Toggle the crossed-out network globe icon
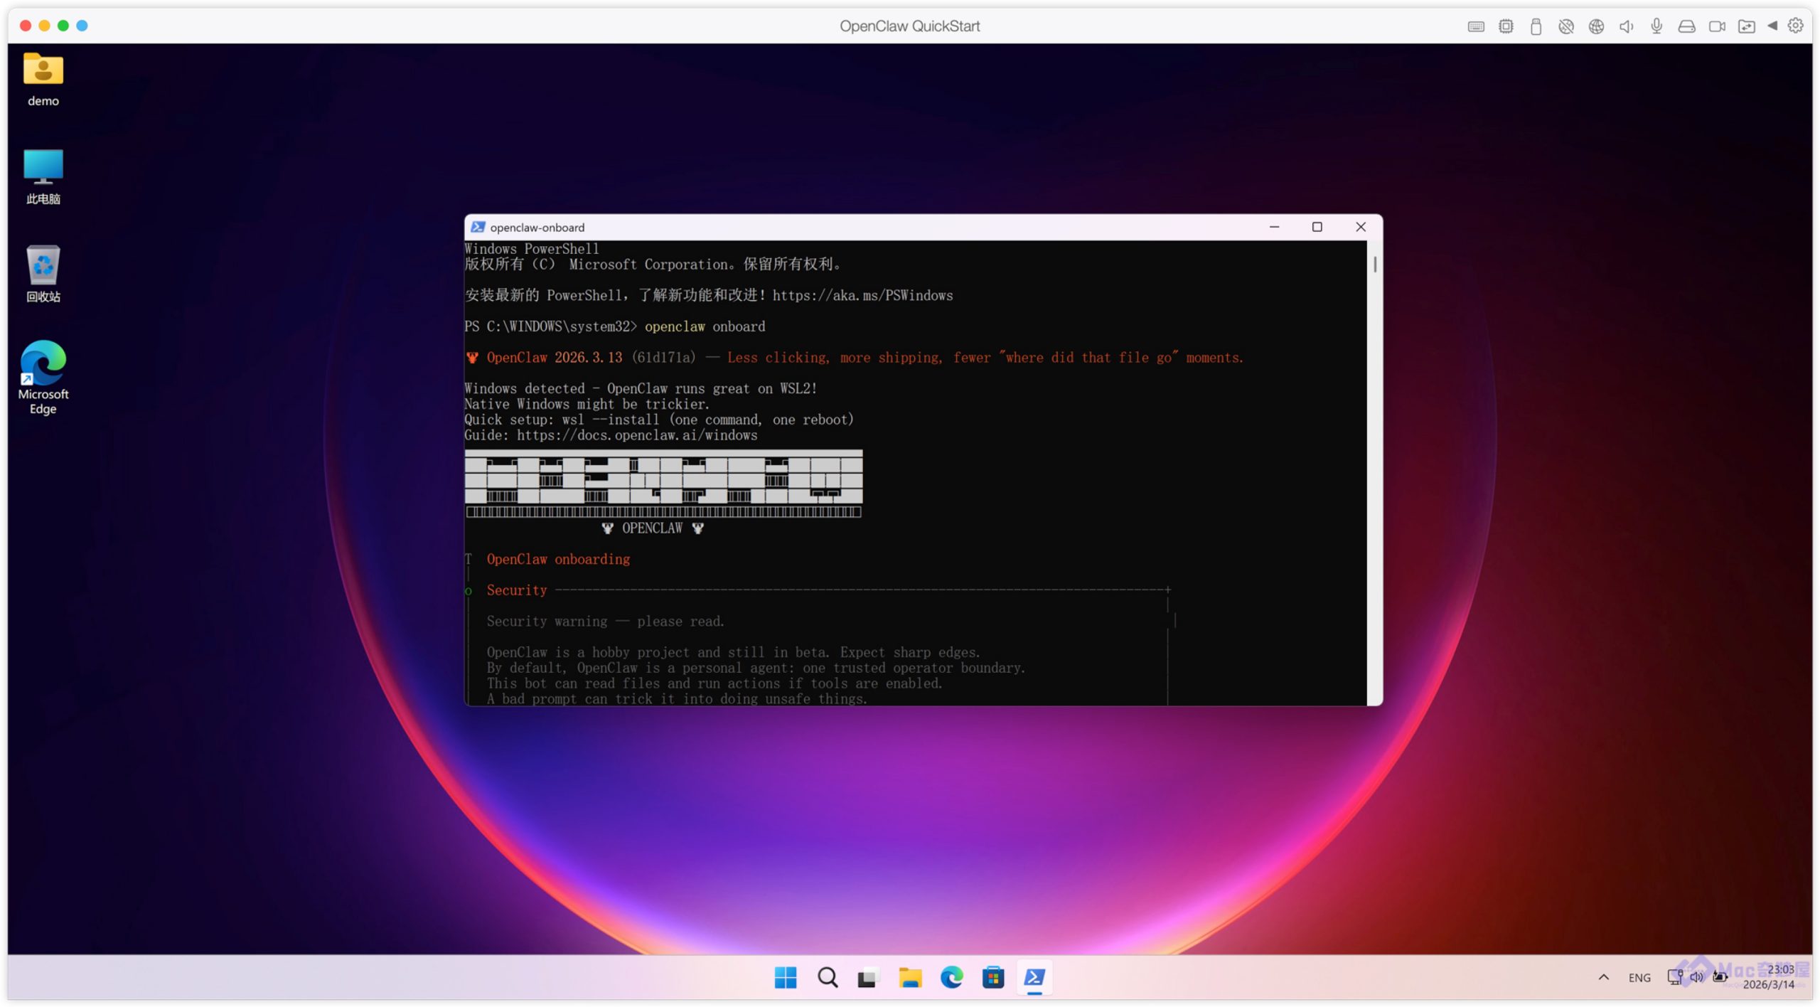 click(1565, 26)
